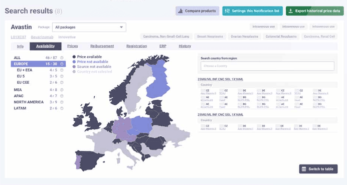Click the circle icon on the MEA row
This screenshot has height=185, width=347.
tap(62, 90)
